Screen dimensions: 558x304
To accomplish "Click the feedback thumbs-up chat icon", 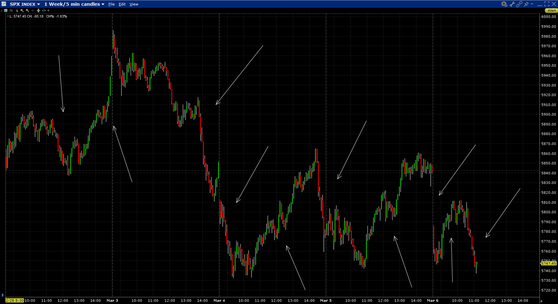I will point(504,4).
